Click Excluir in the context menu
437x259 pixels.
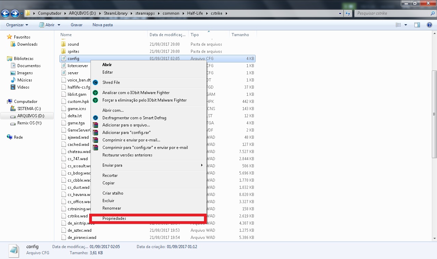tap(148, 201)
